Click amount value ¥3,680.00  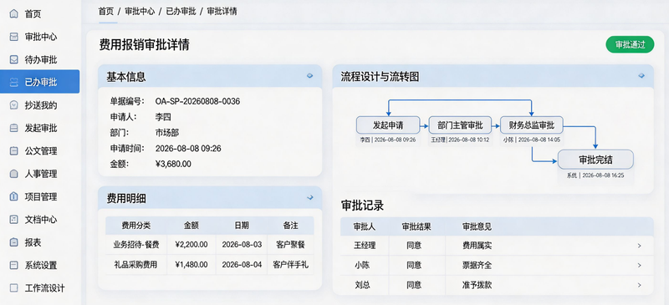click(x=173, y=164)
